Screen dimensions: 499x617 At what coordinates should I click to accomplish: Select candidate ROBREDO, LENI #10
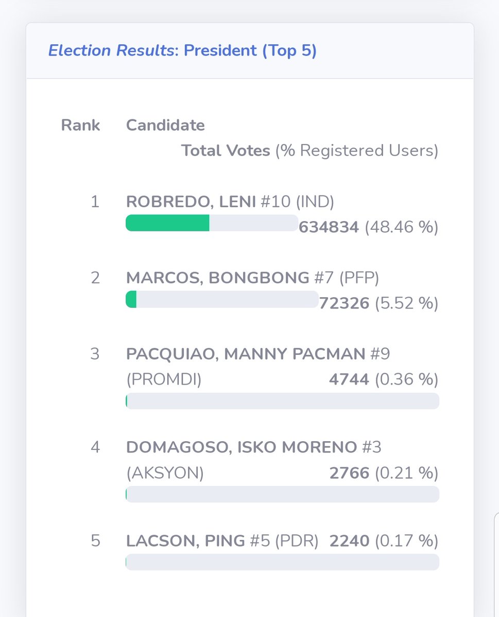pyautogui.click(x=230, y=202)
